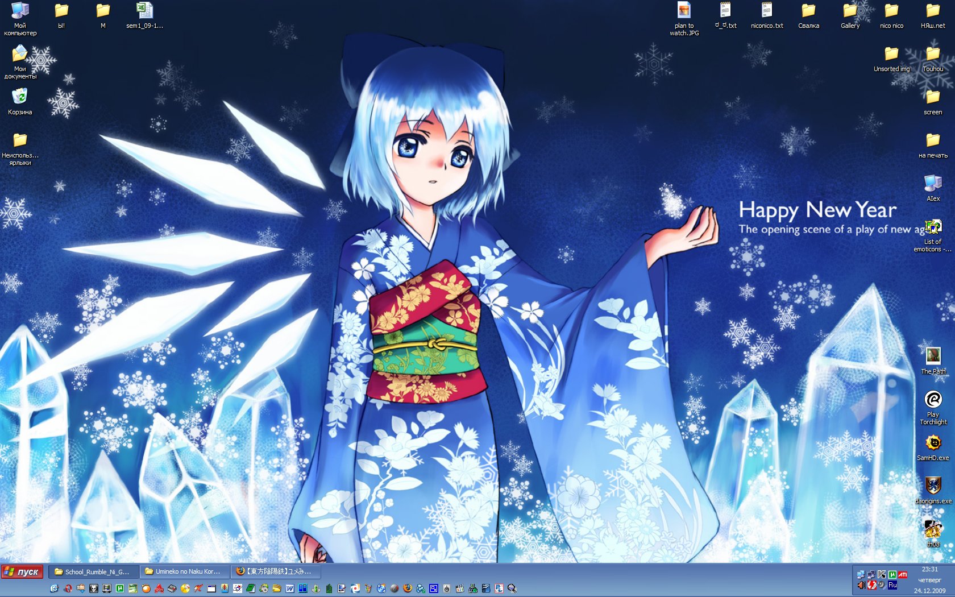Open the Touhou folder
955x597 pixels.
point(933,59)
